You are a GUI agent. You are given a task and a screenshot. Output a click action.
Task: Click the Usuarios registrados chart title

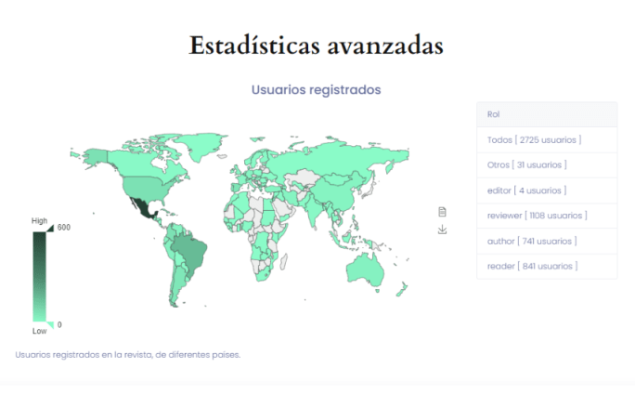point(317,90)
